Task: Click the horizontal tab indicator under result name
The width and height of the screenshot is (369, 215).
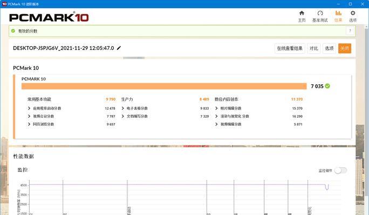Action: 134,58
